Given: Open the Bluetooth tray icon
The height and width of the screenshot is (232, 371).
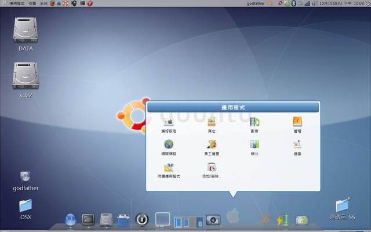Looking at the screenshot, I should coord(294,3).
